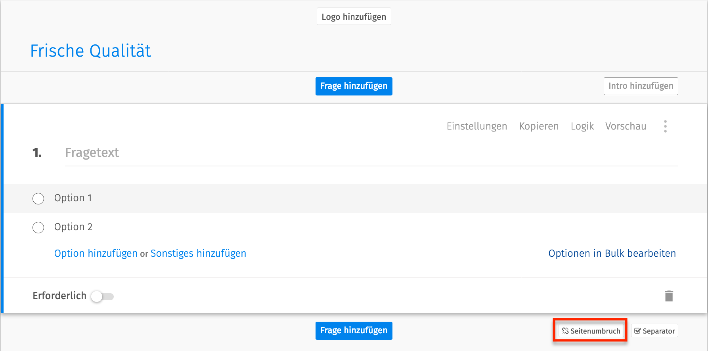Viewport: 708px width, 351px height.
Task: Duplicate the question with Kopieren
Action: pyautogui.click(x=539, y=126)
